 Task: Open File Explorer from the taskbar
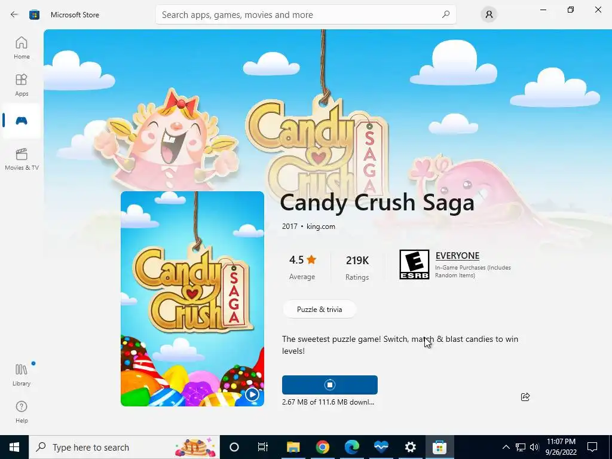293,447
